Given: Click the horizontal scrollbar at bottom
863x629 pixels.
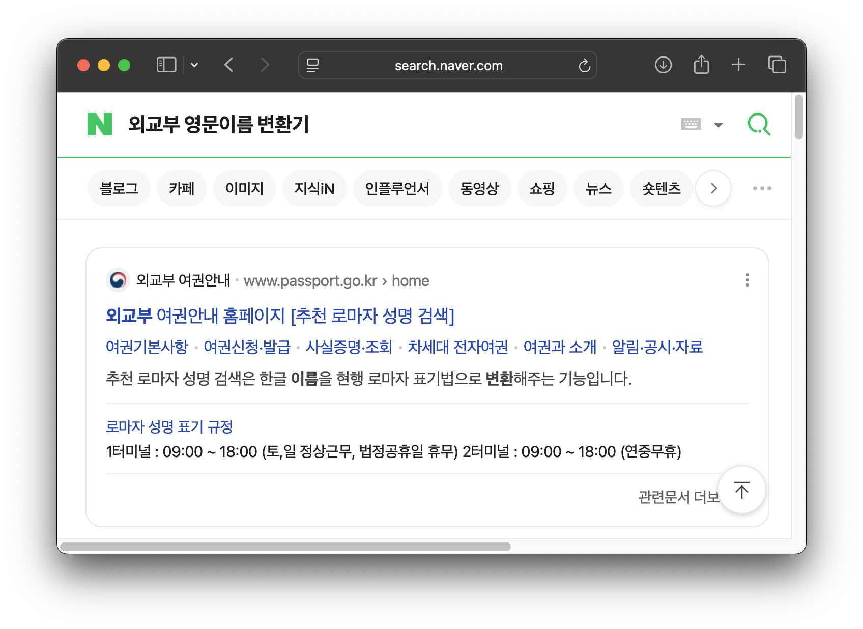Looking at the screenshot, I should (x=285, y=547).
